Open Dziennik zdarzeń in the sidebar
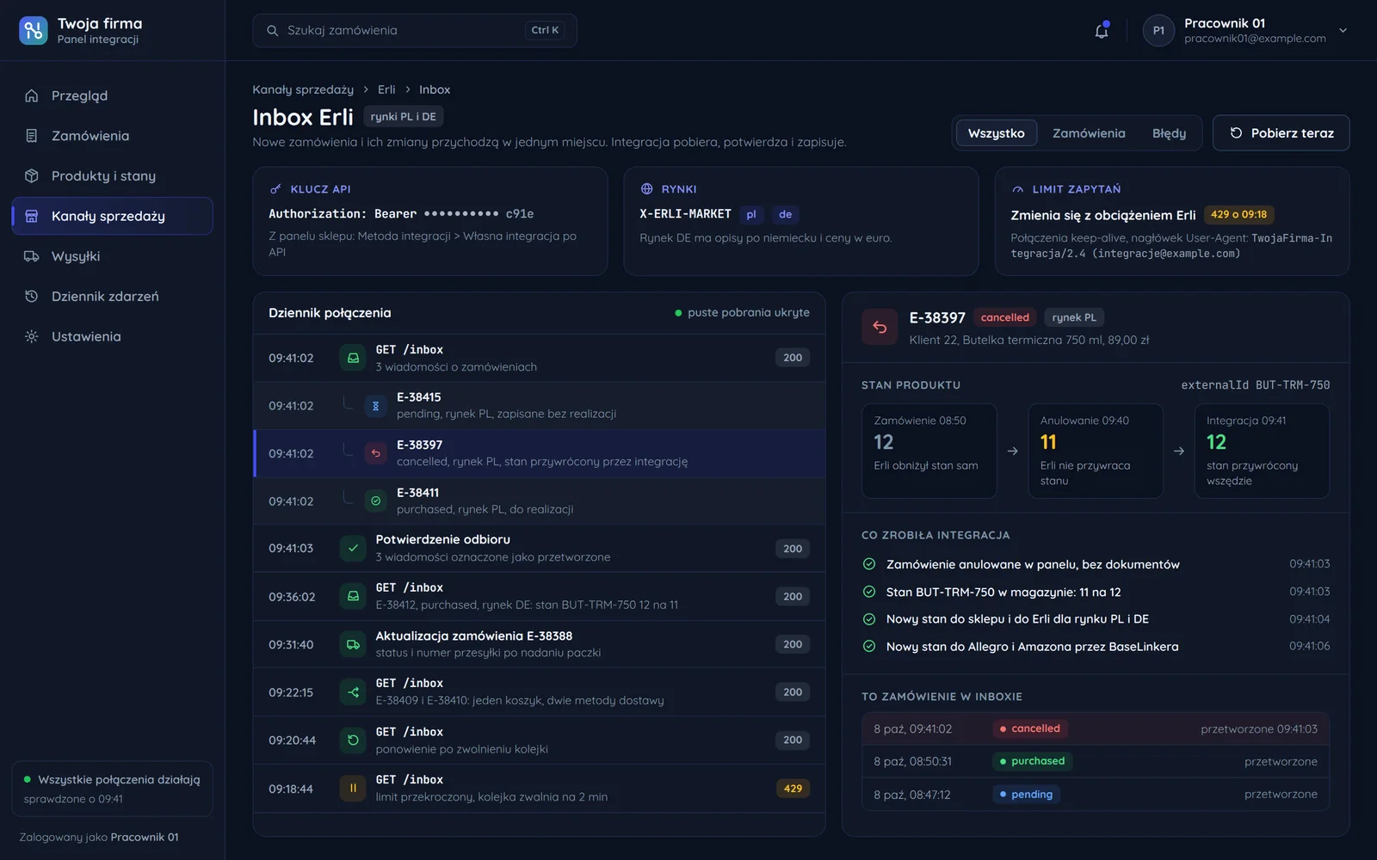Image resolution: width=1377 pixels, height=860 pixels. coord(112,296)
